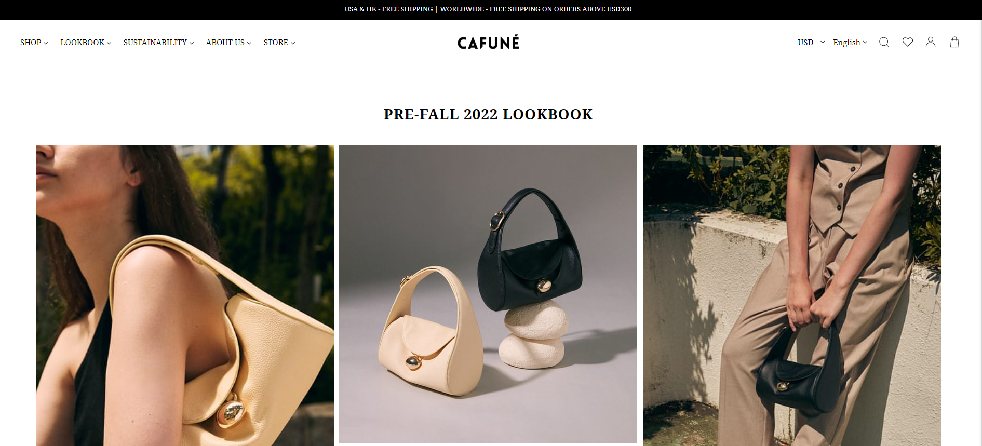Screen dimensions: 982x446
Task: Open the two handbags on stones image
Action: [488, 294]
